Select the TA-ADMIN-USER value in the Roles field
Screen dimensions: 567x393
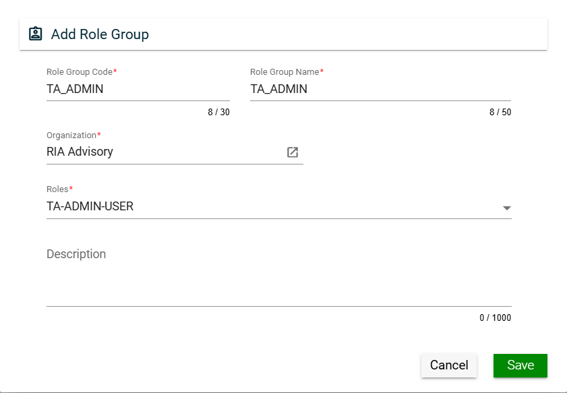point(90,207)
